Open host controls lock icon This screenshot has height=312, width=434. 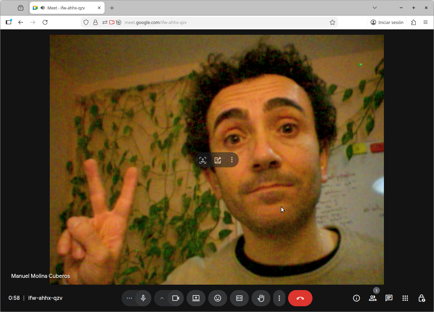[421, 298]
